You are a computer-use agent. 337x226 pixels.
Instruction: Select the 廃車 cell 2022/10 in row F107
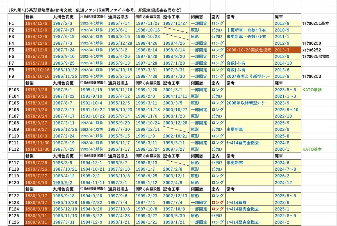288,116
